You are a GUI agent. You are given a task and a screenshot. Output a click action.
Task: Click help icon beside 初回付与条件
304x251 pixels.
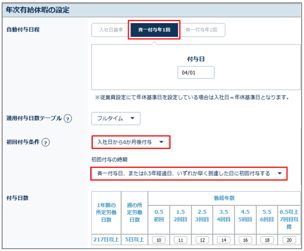click(46, 142)
